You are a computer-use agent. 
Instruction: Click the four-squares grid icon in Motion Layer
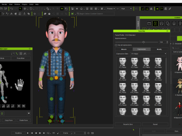point(21,54)
